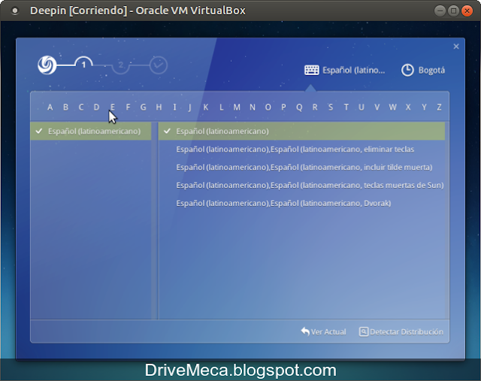Image resolution: width=481 pixels, height=381 pixels.
Task: Click Detectar Distribución button
Action: click(401, 331)
